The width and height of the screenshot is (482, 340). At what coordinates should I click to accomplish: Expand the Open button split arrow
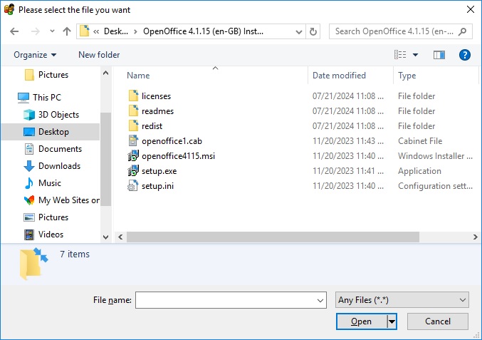point(392,321)
